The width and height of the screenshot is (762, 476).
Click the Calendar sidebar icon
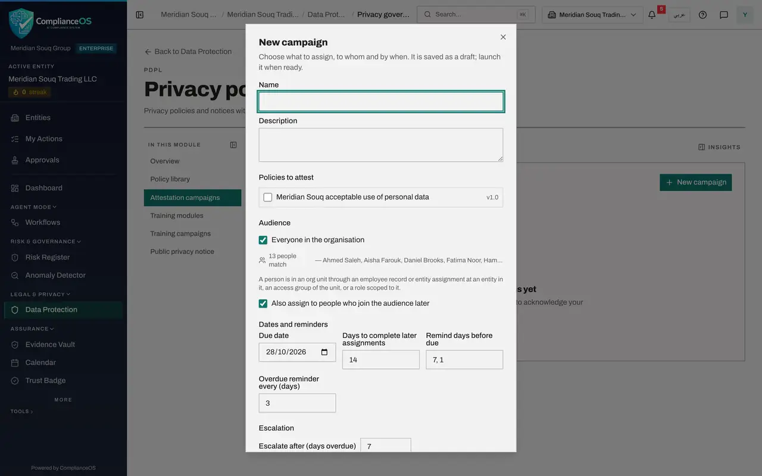[x=15, y=362]
